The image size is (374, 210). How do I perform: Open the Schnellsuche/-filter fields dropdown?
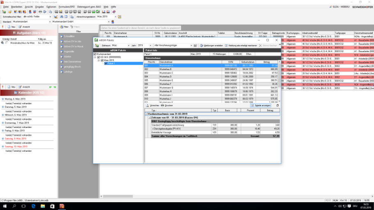(50, 17)
